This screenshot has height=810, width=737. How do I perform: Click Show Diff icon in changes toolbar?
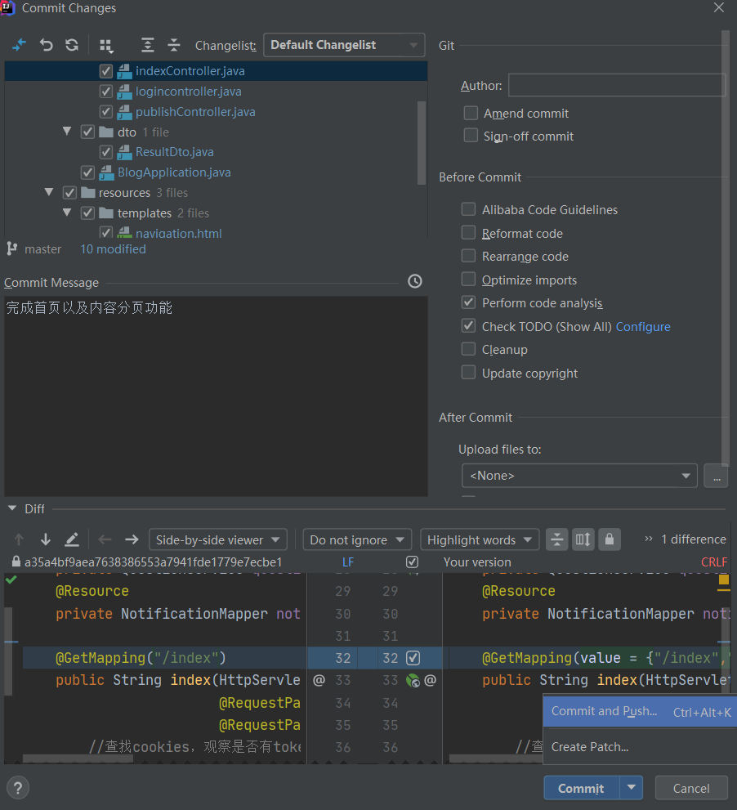coord(19,45)
